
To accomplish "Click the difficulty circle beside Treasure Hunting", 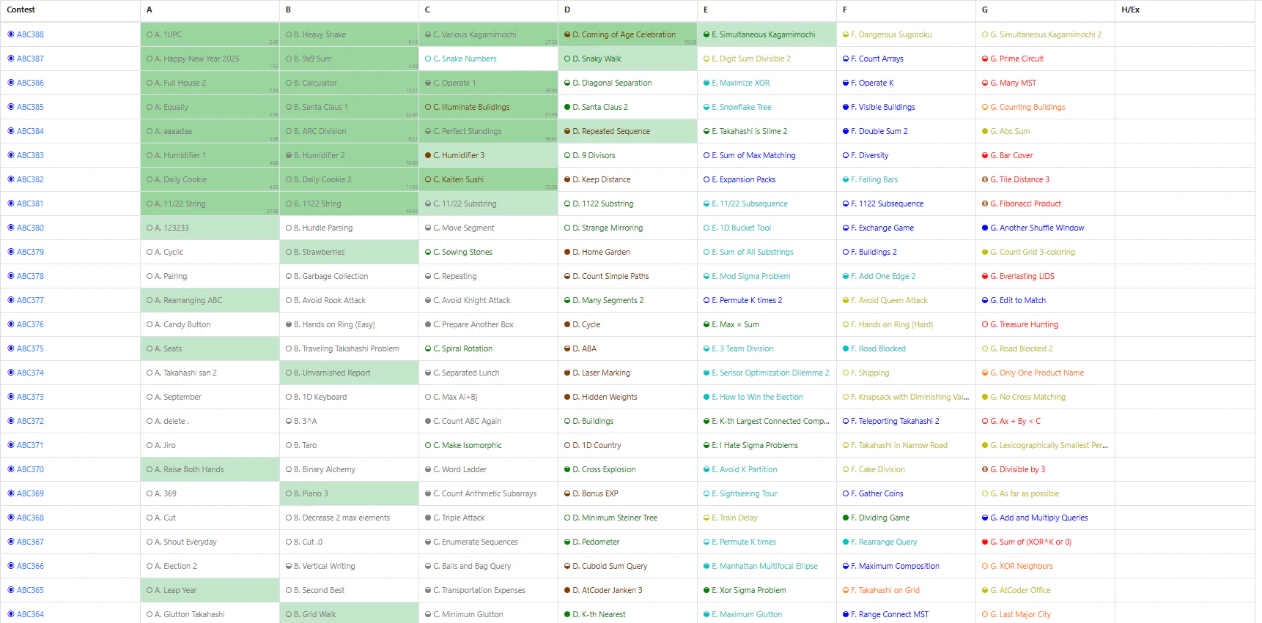I will (x=985, y=324).
